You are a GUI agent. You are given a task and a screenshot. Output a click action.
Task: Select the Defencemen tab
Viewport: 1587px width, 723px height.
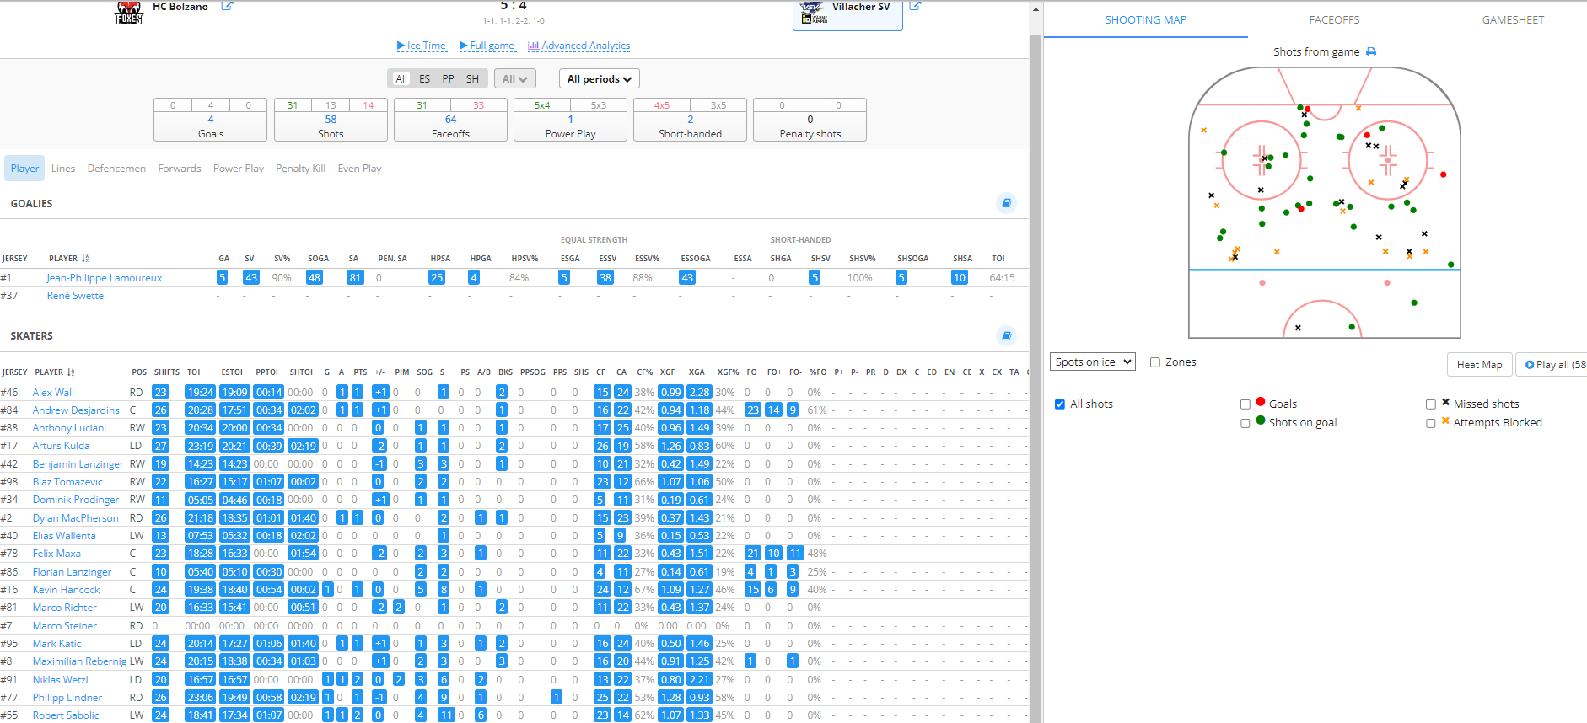coord(116,169)
